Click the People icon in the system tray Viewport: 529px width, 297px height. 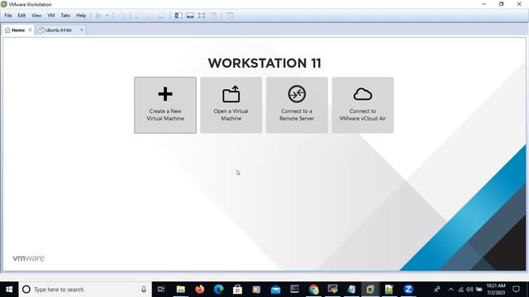click(x=437, y=290)
